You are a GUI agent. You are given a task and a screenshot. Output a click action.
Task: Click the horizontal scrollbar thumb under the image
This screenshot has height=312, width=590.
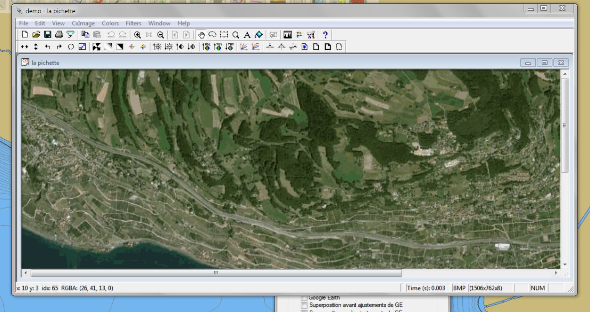pyautogui.click(x=216, y=273)
